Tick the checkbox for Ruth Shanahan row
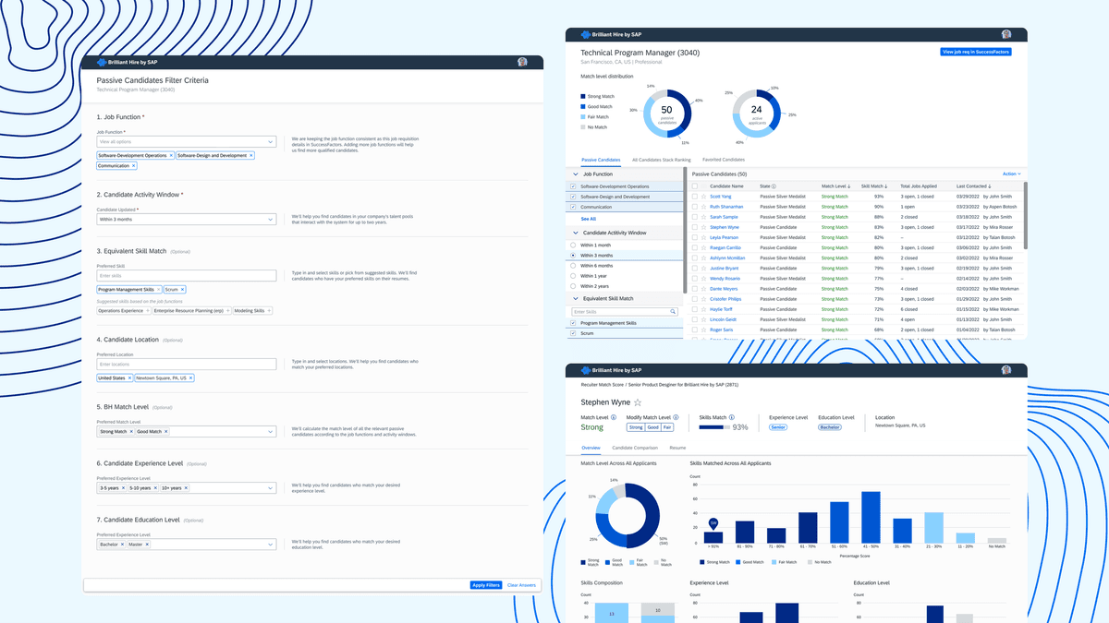The height and width of the screenshot is (623, 1109). 695,207
